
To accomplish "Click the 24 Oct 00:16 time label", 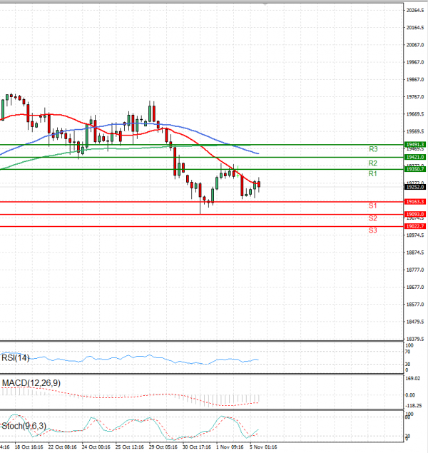I will [x=96, y=447].
